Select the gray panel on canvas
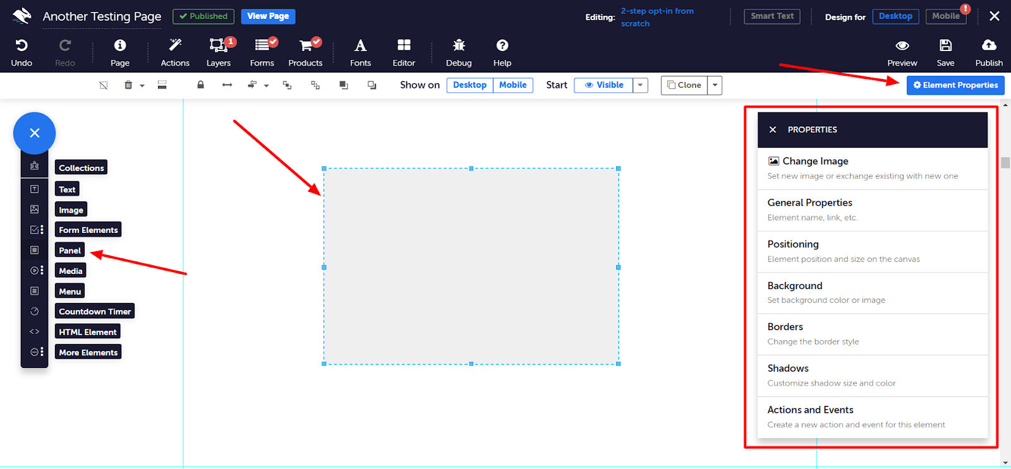Image resolution: width=1011 pixels, height=469 pixels. (x=471, y=266)
